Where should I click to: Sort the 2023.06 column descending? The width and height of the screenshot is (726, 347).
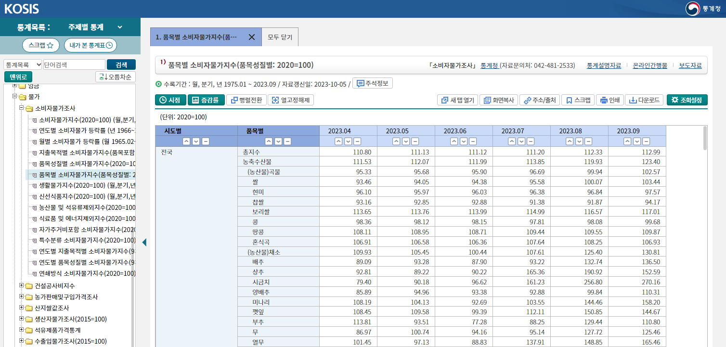(464, 141)
